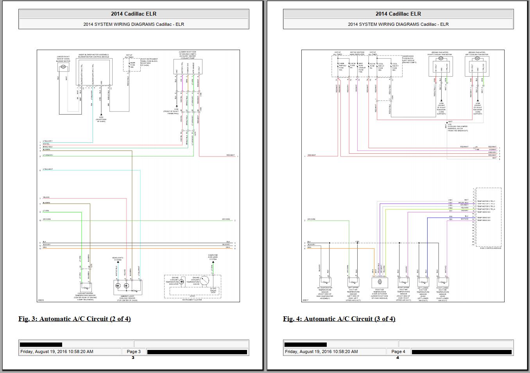Click the 'UNDERHOOD FUSE BLOCK' label
This screenshot has height=373, width=530.
[x=408, y=57]
